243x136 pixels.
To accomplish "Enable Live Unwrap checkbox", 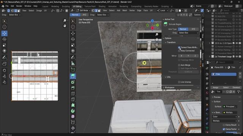I will click(x=179, y=82).
